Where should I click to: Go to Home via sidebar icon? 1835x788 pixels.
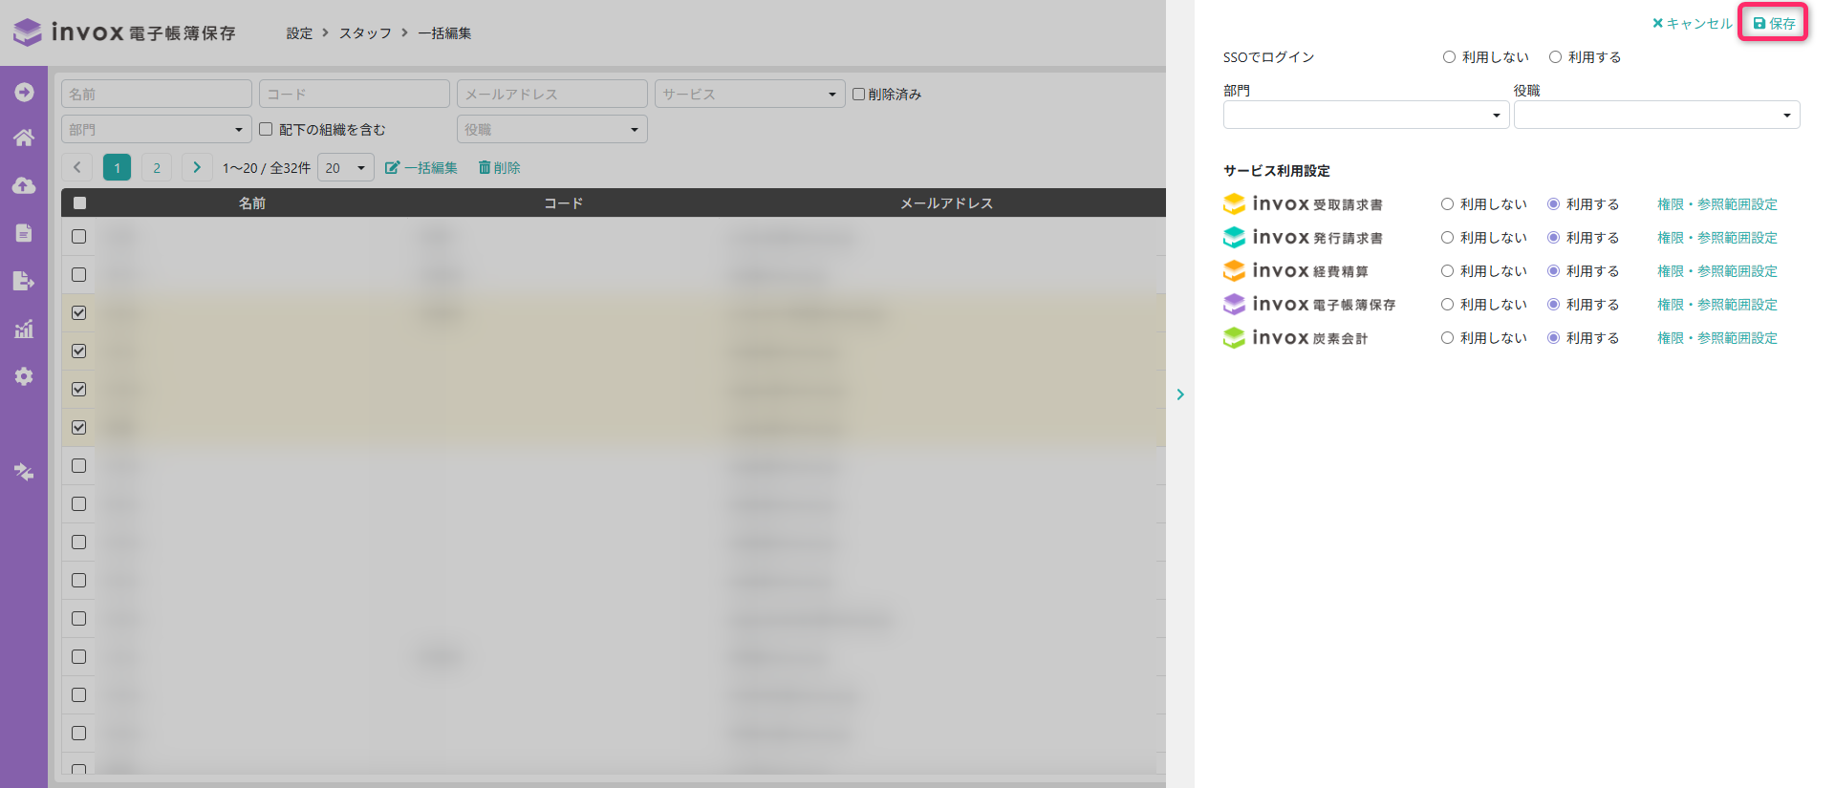pyautogui.click(x=24, y=138)
